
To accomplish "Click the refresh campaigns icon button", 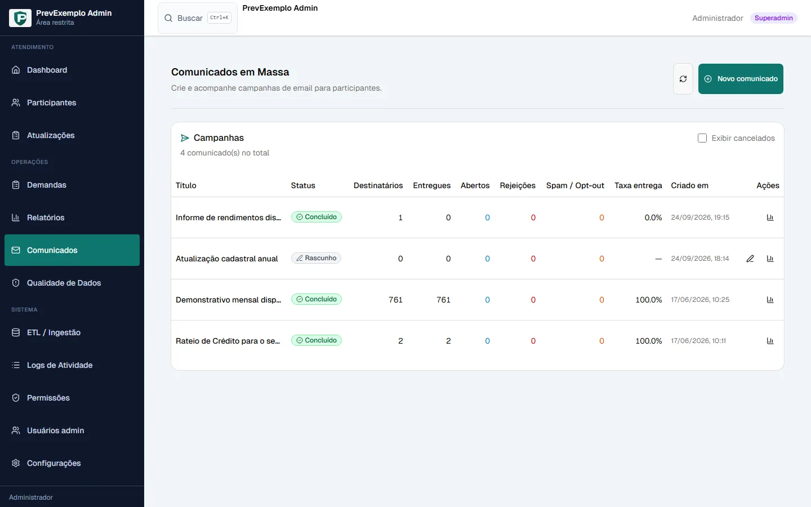I will [x=683, y=79].
